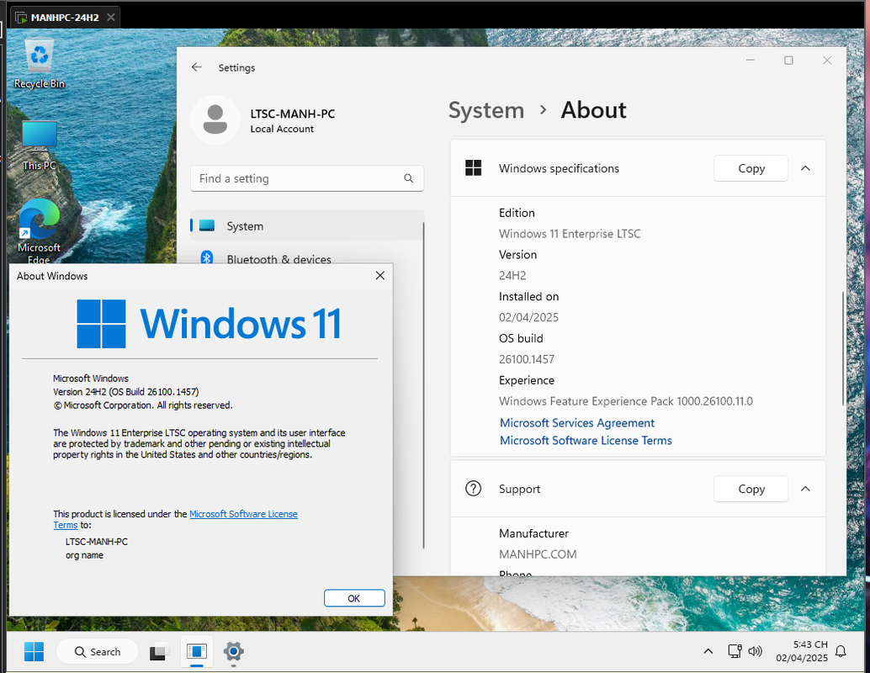870x673 pixels.
Task: Click the About breadcrumb heading
Action: pyautogui.click(x=593, y=110)
